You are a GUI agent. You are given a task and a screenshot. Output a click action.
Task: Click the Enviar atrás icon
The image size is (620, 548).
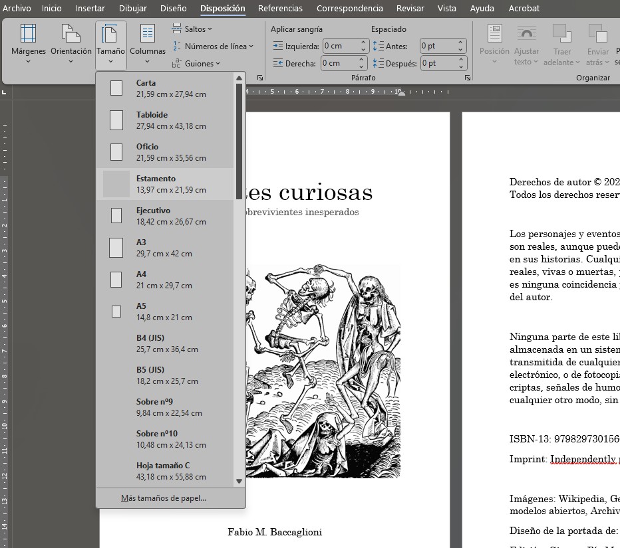[x=597, y=35]
